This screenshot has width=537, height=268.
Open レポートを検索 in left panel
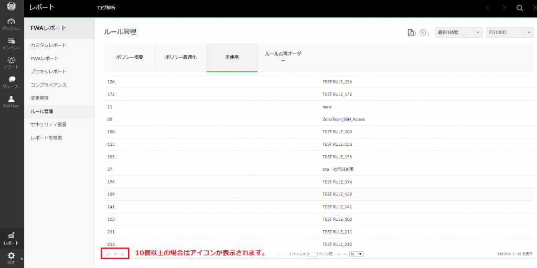46,138
